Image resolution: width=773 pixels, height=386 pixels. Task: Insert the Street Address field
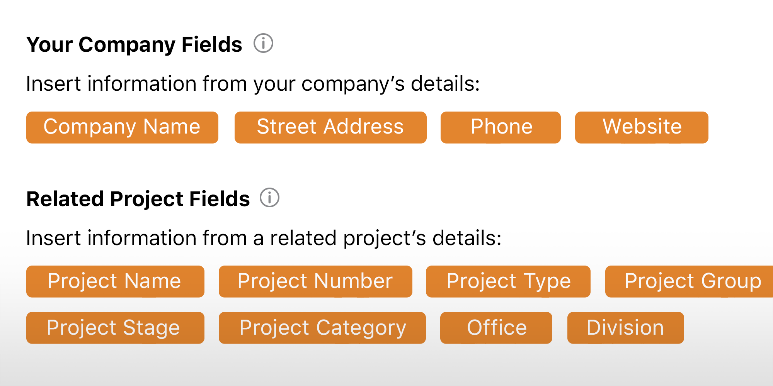[x=330, y=127]
